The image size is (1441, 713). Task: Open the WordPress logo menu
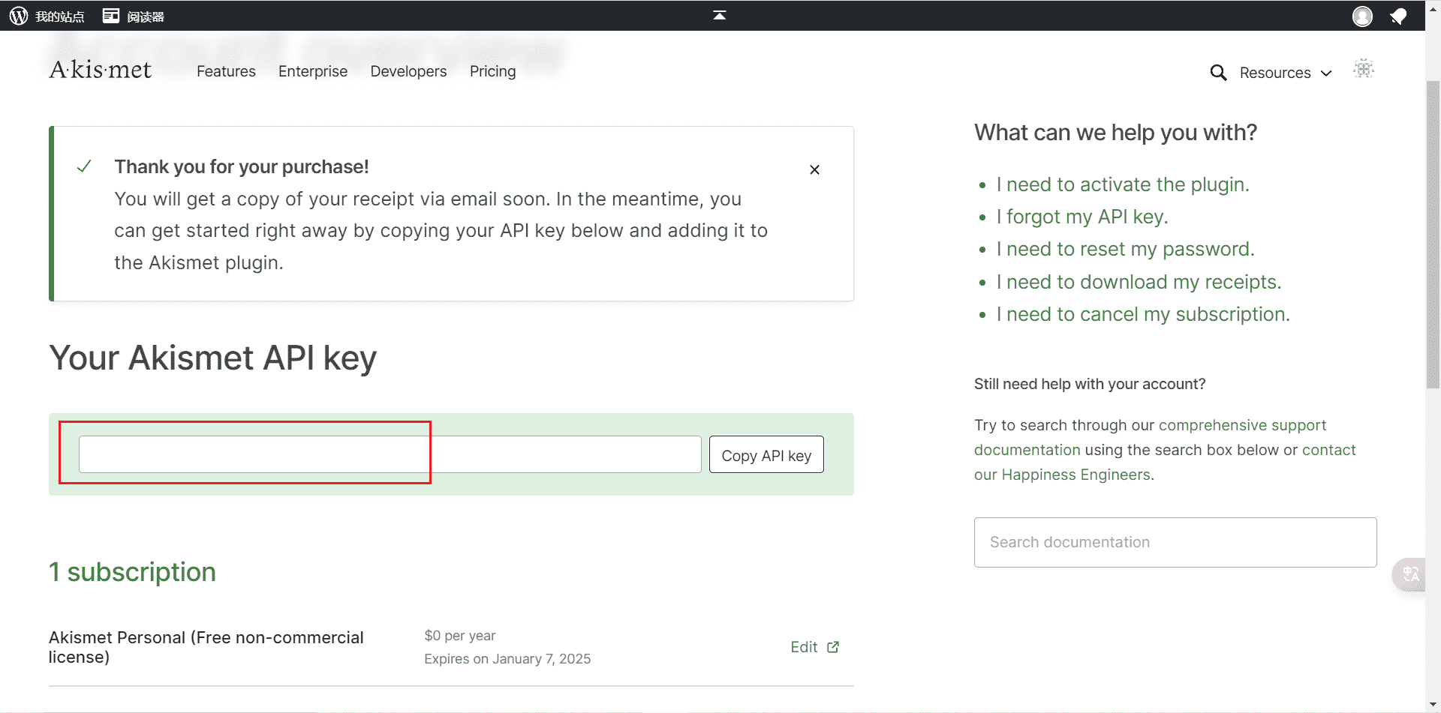coord(19,16)
